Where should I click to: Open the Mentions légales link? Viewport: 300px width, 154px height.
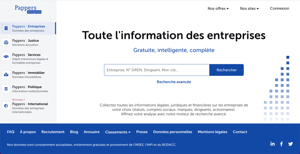pyautogui.click(x=212, y=132)
